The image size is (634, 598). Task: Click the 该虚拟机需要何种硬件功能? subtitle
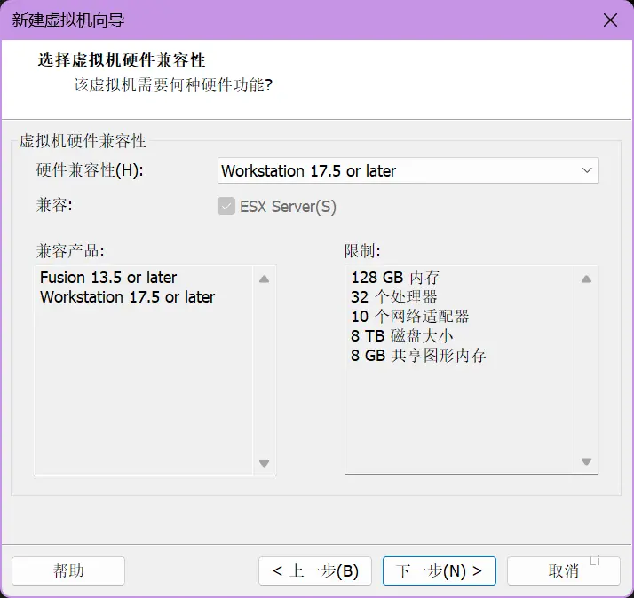(x=173, y=85)
